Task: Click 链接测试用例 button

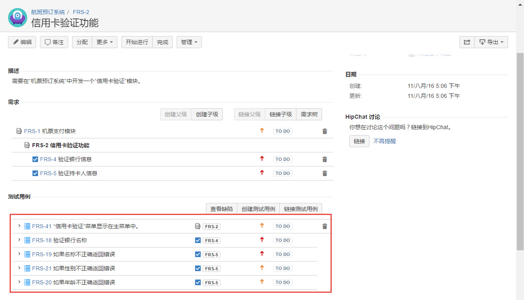Action: coord(301,209)
